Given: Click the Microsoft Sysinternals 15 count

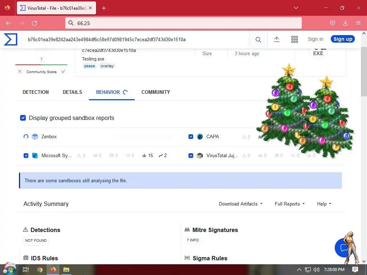Looking at the screenshot, I should tap(148, 155).
